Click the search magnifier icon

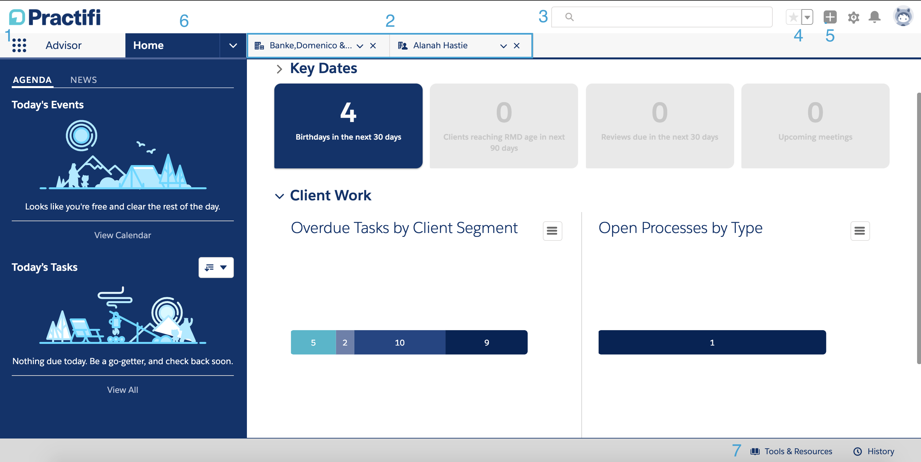tap(570, 17)
